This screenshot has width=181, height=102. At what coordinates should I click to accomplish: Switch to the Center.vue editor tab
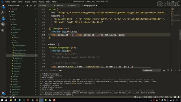59,6
